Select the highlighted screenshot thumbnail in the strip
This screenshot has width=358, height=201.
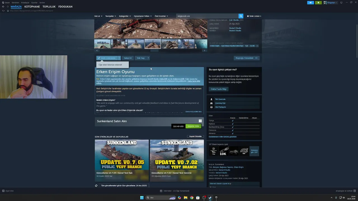tap(153, 44)
